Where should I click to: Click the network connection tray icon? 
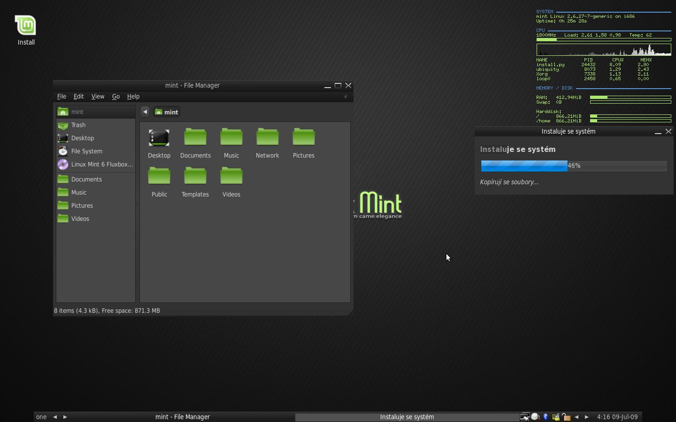click(x=524, y=417)
